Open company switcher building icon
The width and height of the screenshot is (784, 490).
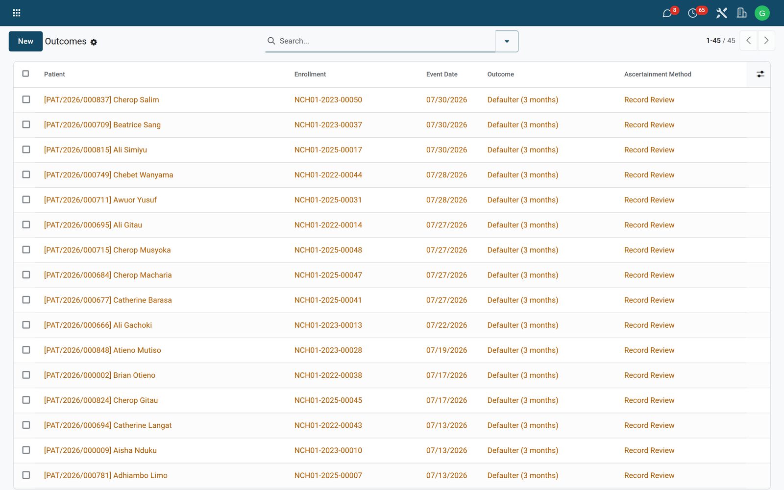click(x=742, y=13)
